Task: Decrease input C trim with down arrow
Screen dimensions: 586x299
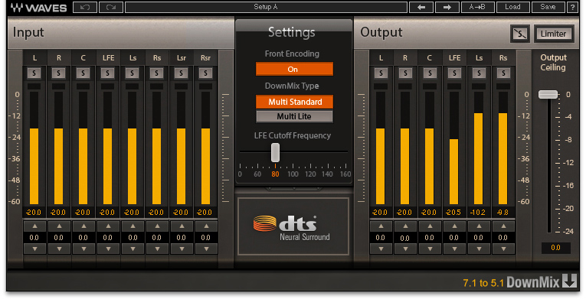Action: [83, 249]
